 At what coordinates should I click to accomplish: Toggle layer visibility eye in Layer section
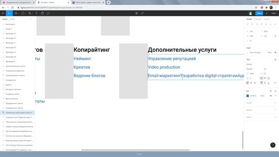pyautogui.click(x=275, y=52)
